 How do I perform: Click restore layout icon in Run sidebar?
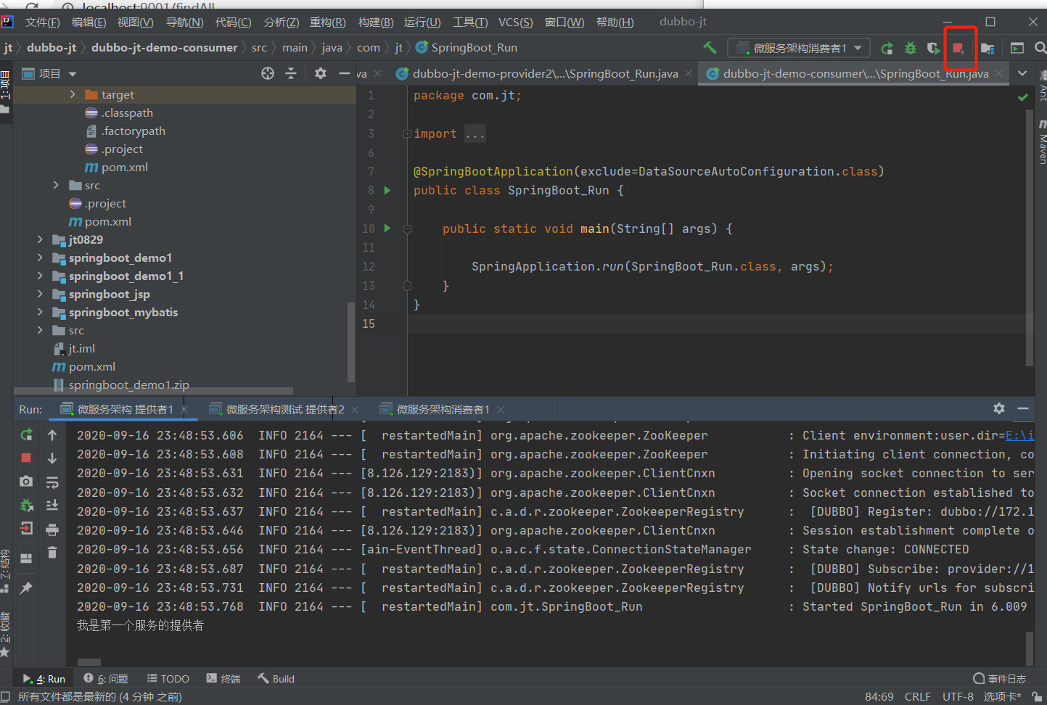tap(26, 558)
